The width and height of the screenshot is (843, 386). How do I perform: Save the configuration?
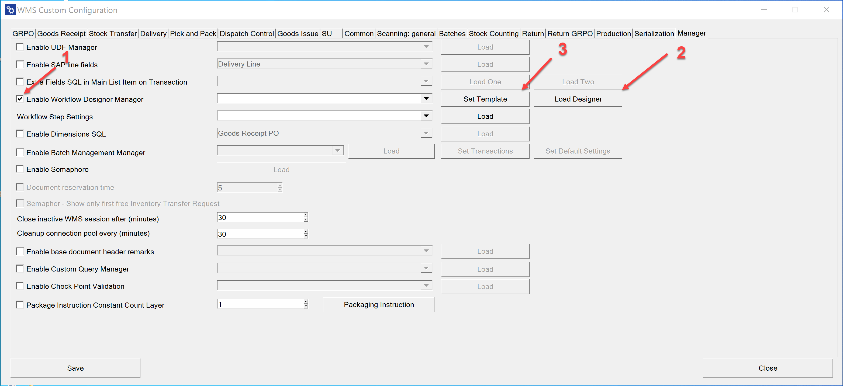(75, 368)
